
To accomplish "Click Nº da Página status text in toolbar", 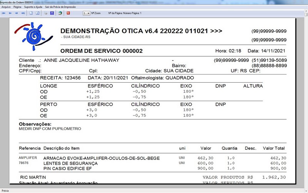I will pyautogui.click(x=125, y=13).
